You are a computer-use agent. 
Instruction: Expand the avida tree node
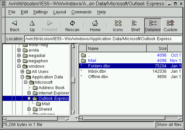pos(19,50)
